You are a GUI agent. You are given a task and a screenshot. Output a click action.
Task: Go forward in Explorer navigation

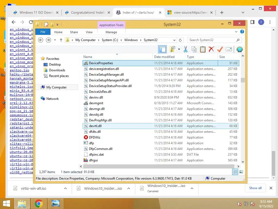48,40
